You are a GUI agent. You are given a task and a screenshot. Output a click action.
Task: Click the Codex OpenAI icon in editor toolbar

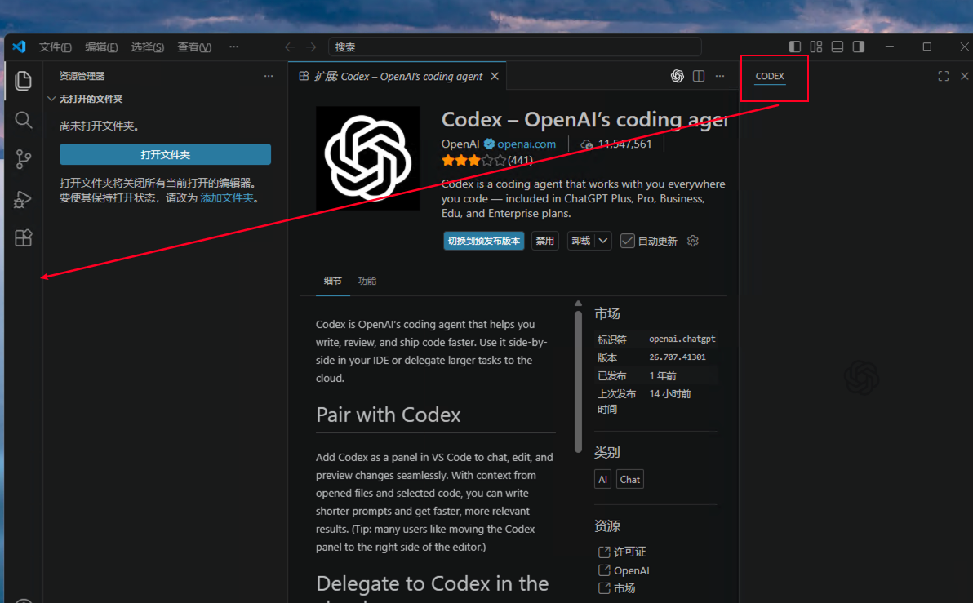(677, 76)
